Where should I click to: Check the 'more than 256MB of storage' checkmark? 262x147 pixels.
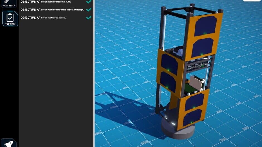pyautogui.click(x=89, y=9)
